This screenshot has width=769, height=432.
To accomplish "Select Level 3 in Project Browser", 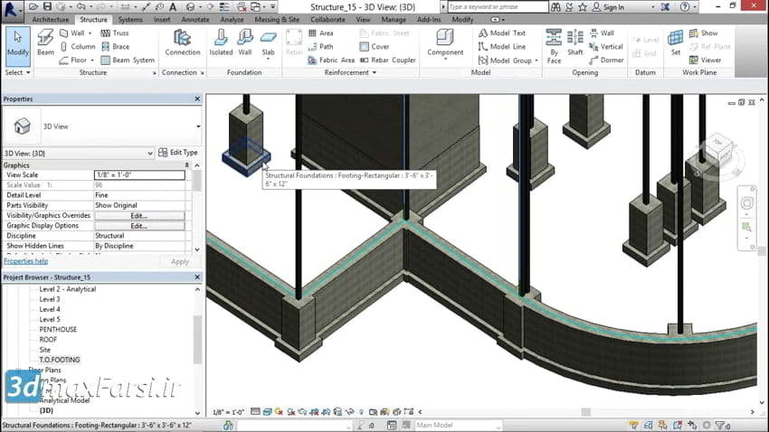I will click(50, 299).
